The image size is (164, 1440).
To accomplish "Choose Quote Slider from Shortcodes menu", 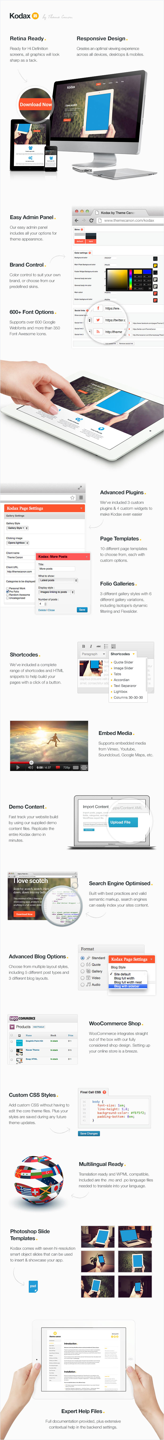I will point(123,662).
